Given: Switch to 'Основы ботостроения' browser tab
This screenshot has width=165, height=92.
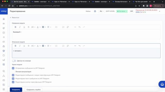Looking at the screenshot, I should pyautogui.click(x=121, y=2).
